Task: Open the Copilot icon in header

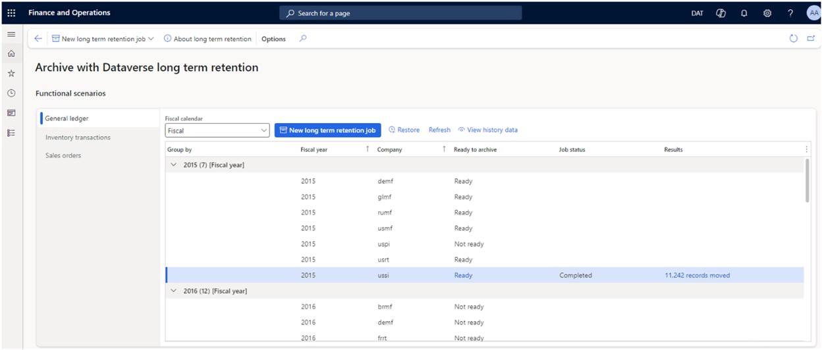Action: point(721,12)
